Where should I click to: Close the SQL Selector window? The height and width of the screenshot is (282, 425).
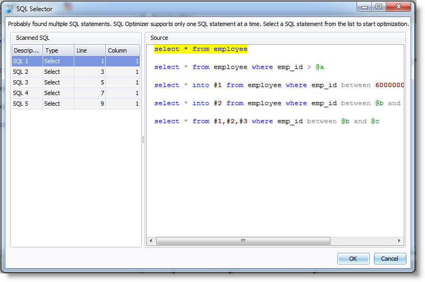[398, 7]
